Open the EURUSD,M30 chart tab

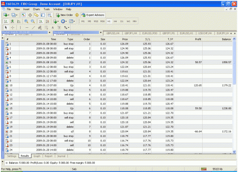(x=150, y=33)
